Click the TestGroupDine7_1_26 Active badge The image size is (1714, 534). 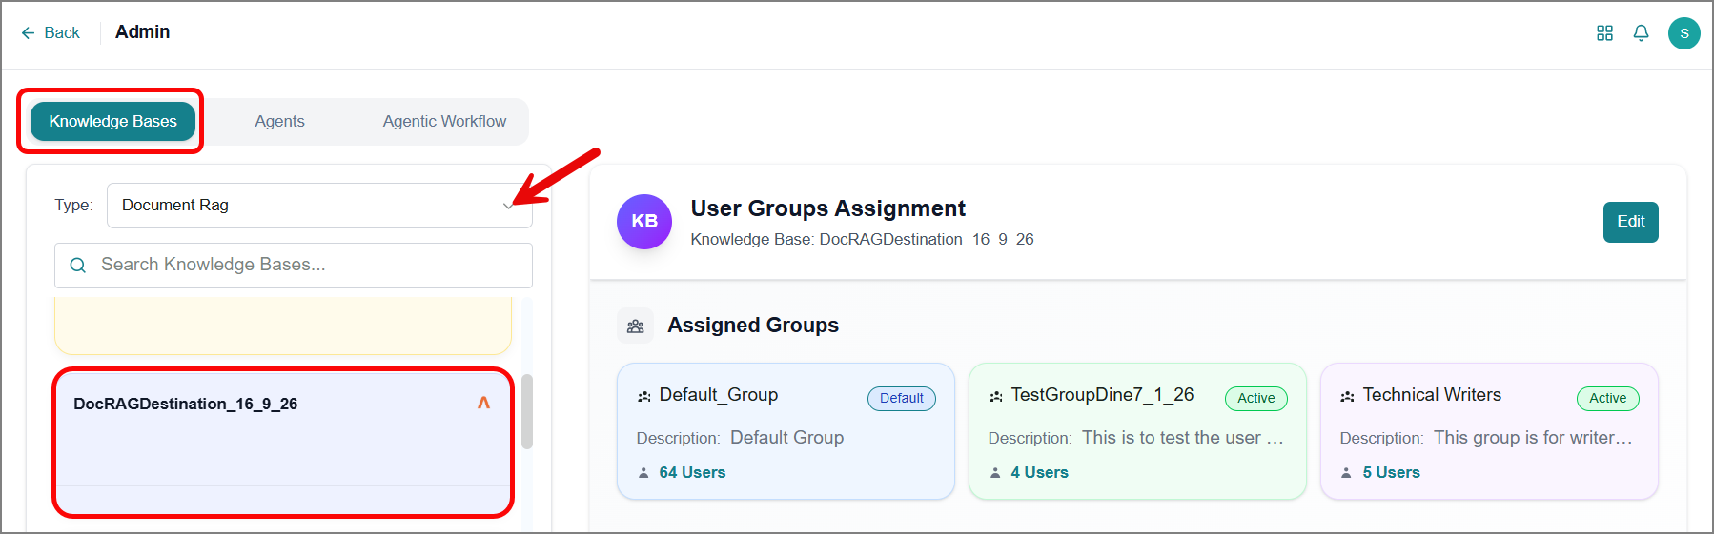coord(1255,399)
